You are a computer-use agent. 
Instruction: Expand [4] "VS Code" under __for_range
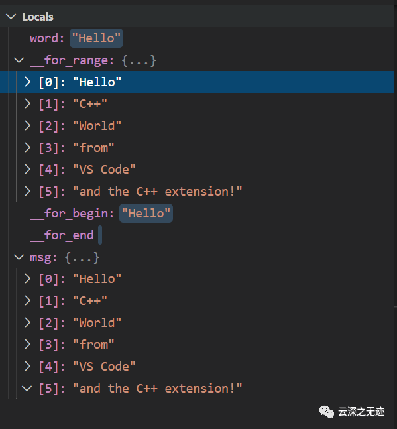[28, 169]
